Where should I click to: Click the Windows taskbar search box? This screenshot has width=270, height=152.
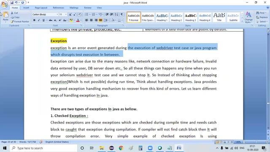tap(43, 148)
